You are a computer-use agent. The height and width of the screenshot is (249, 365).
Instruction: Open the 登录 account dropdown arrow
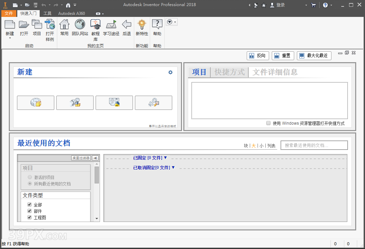pos(306,5)
